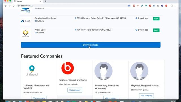The height and width of the screenshot is (102, 181).
Task: Open the Video Editor job title
Action: click(x=41, y=30)
